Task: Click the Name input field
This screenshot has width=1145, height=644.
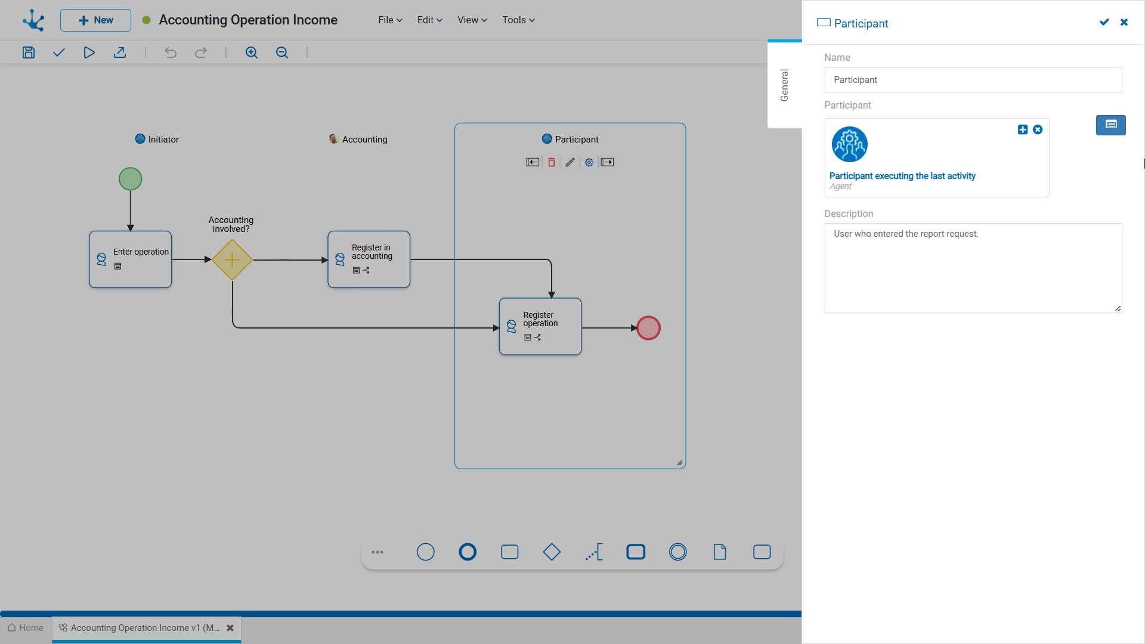Action: click(973, 80)
